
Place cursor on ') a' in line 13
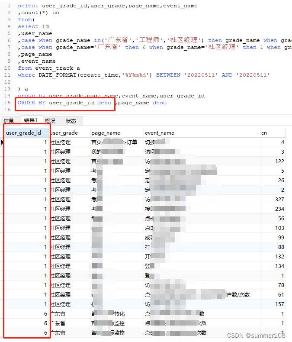(x=23, y=89)
